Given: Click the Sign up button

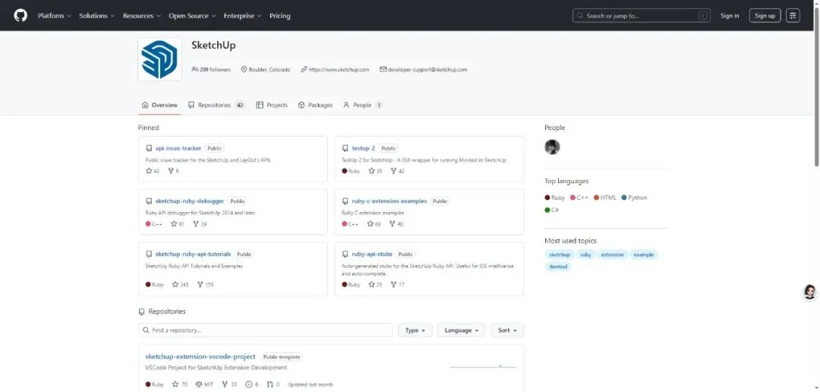Looking at the screenshot, I should [x=765, y=16].
